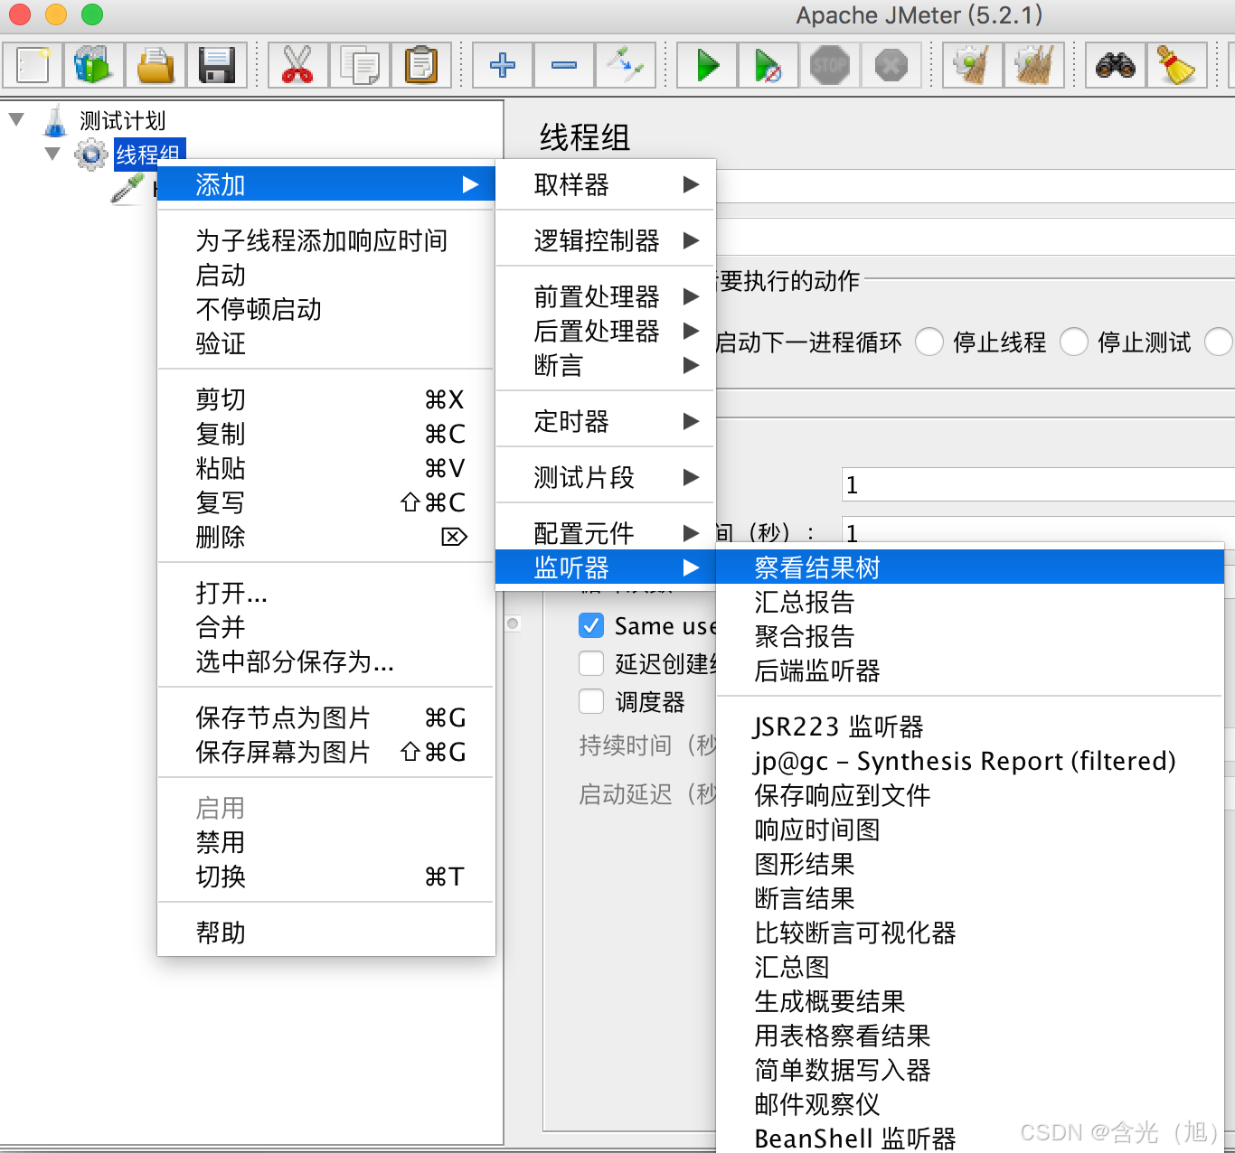
Task: Click the Collapse all minus icon
Action: tap(564, 65)
